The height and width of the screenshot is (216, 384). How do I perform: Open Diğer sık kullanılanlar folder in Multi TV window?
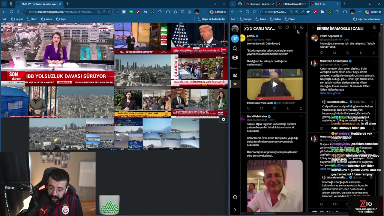click(211, 19)
